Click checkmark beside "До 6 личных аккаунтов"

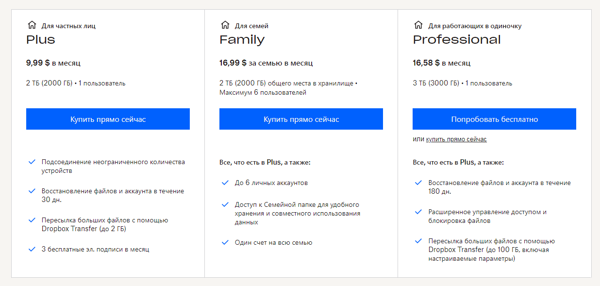225,183
